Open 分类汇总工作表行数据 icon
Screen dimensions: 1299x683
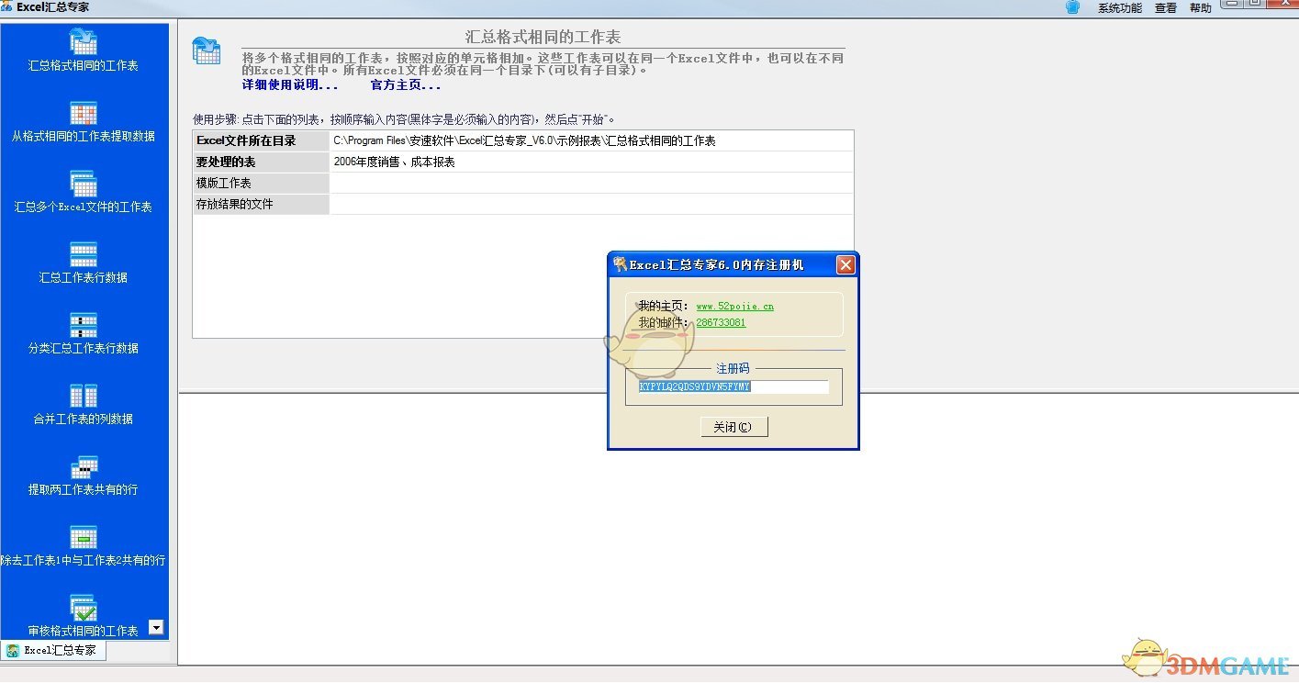tap(84, 325)
